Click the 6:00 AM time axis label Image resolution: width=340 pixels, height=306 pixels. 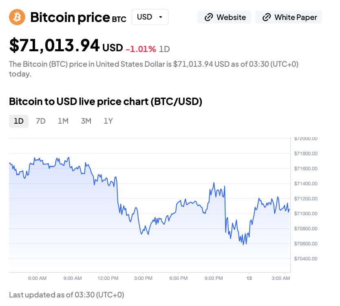(x=37, y=278)
